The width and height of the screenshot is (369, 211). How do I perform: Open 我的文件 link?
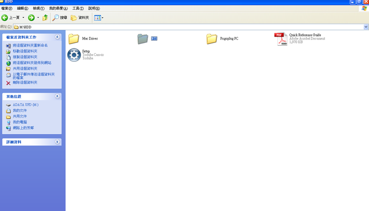click(x=20, y=110)
